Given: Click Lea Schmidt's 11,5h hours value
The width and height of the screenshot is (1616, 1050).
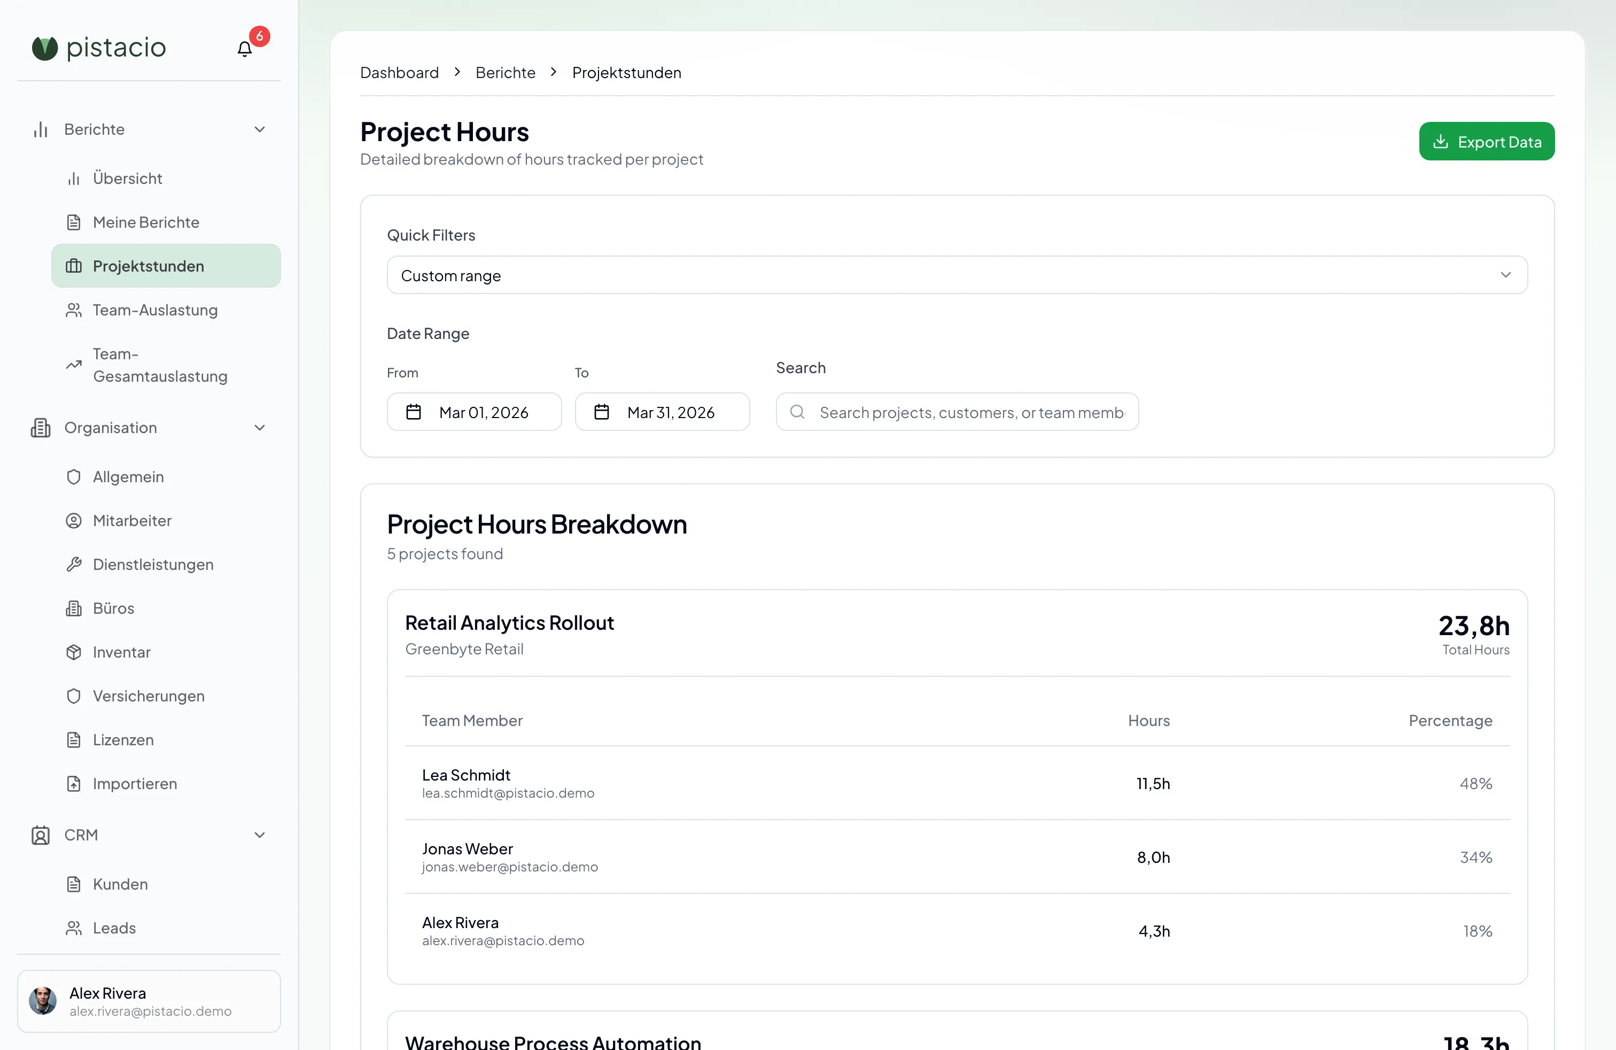Looking at the screenshot, I should pos(1154,784).
